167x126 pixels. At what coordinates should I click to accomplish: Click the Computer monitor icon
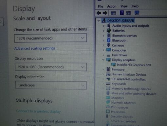click(x=108, y=50)
